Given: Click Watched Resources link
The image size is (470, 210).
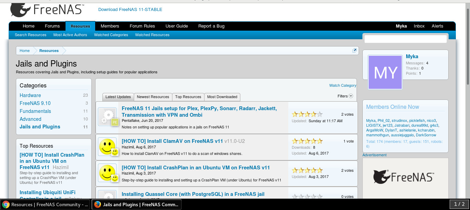Looking at the screenshot, I should coord(152,35).
